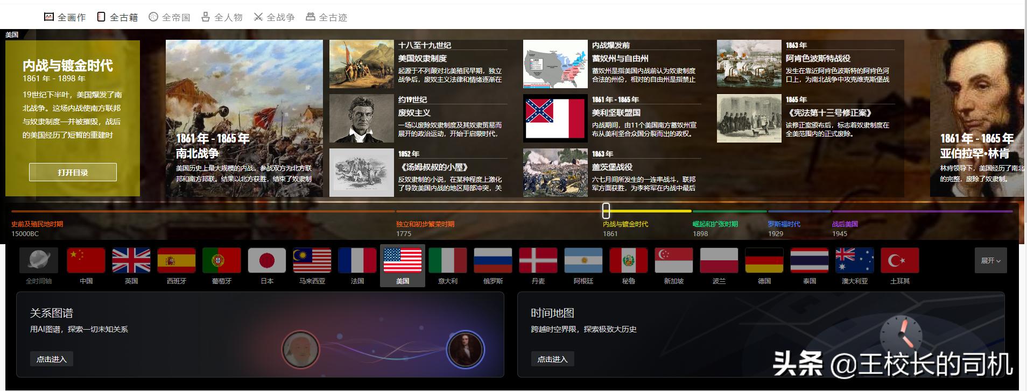The height and width of the screenshot is (391, 1027).
Task: Select the Thailand flag icon
Action: (x=810, y=261)
